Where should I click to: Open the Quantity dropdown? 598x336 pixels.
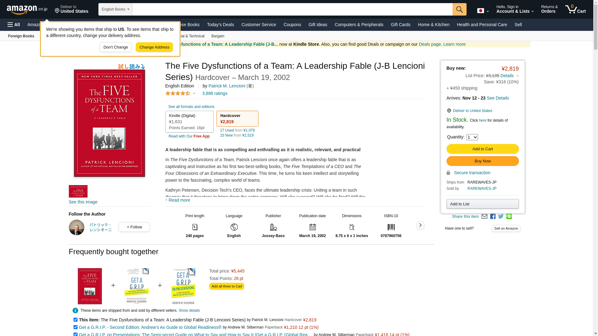tap(472, 137)
